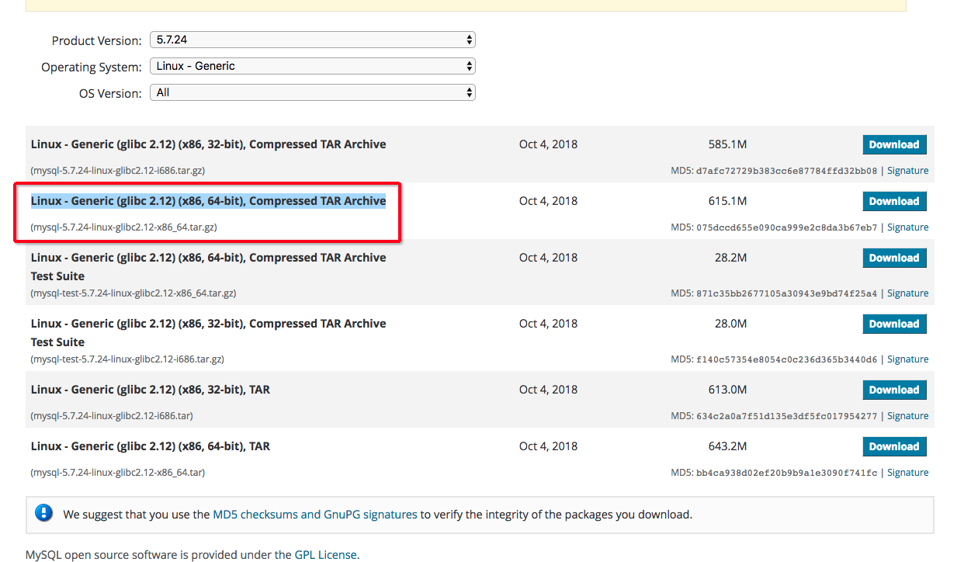Click filename mysql-5.7.24-linux-glibc2.12-x86_64.tar

(118, 473)
